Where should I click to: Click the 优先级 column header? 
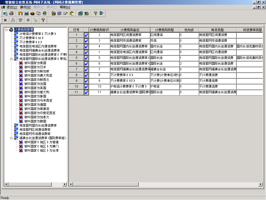(x=189, y=30)
